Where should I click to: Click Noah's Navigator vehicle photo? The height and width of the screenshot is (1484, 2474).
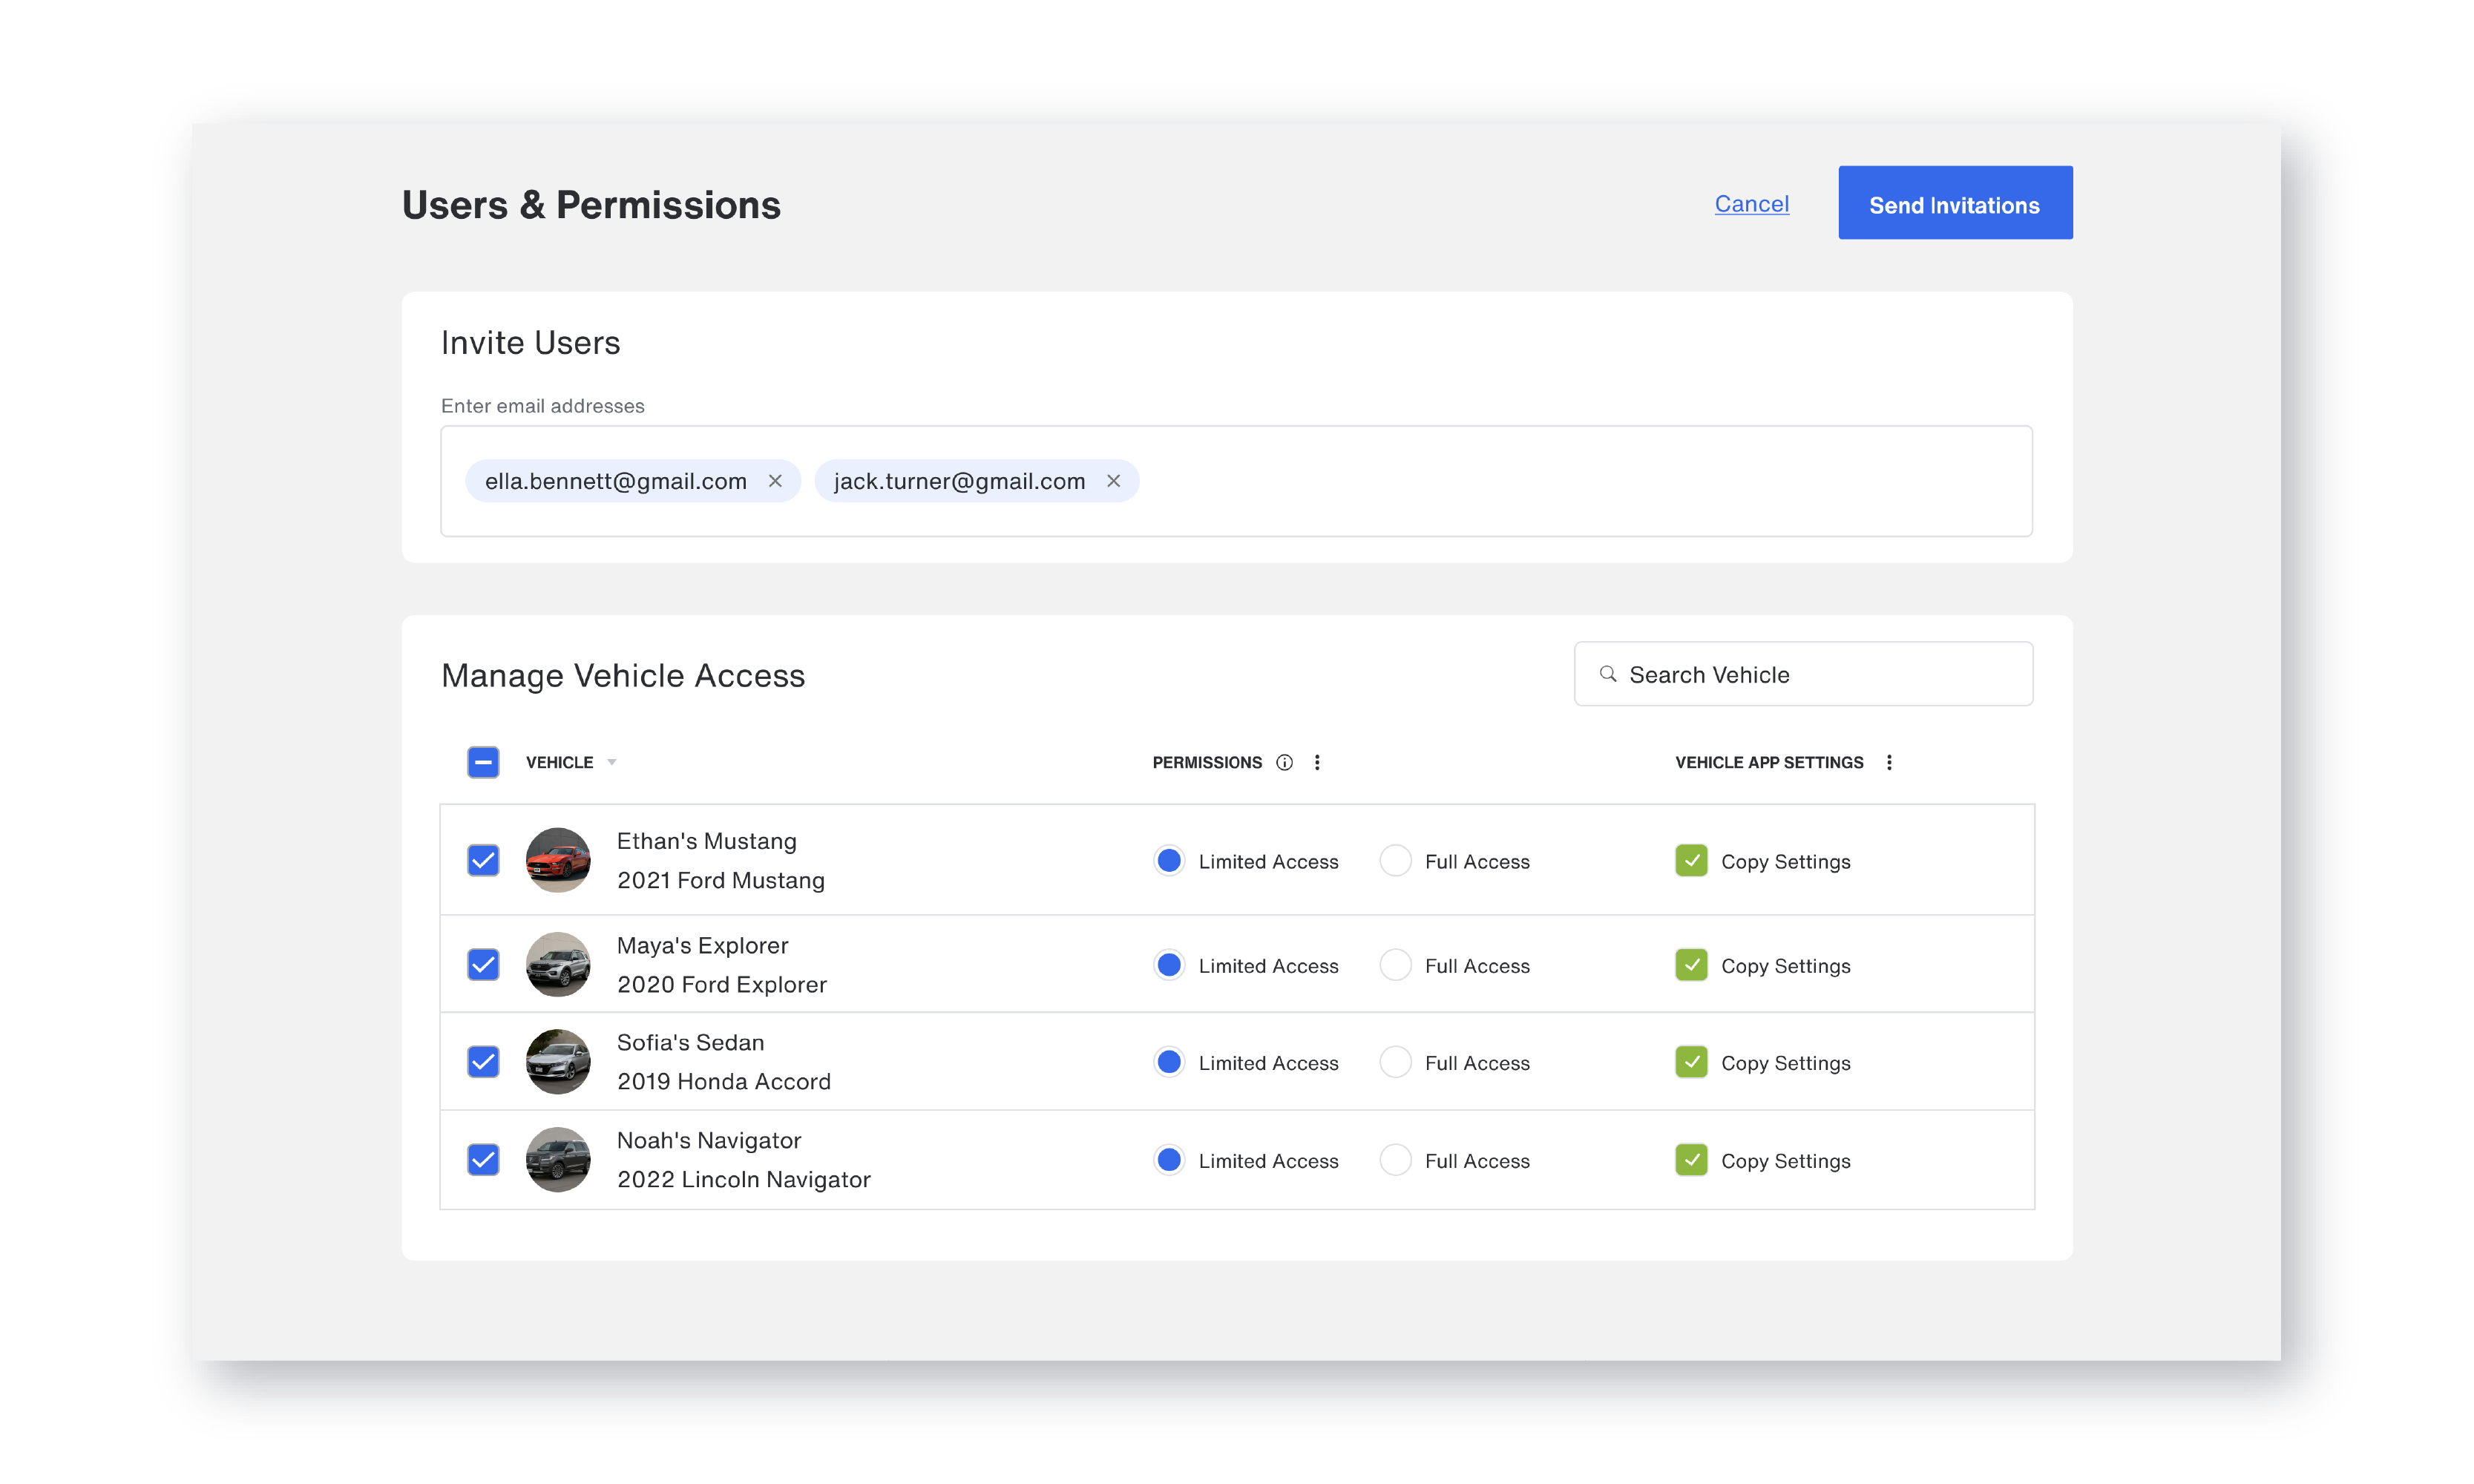pyautogui.click(x=558, y=1160)
